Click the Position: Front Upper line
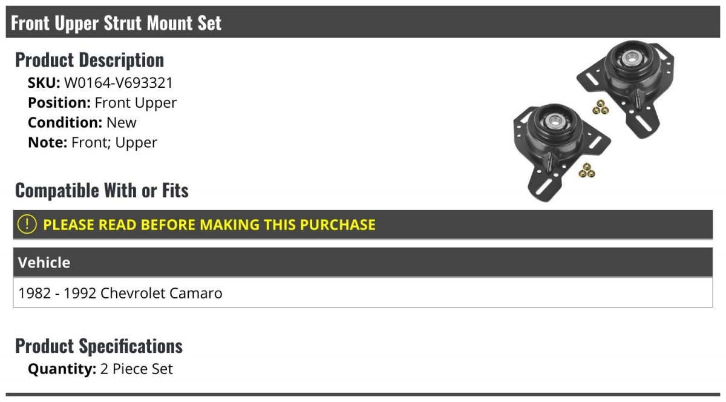The width and height of the screenshot is (726, 402). (102, 103)
